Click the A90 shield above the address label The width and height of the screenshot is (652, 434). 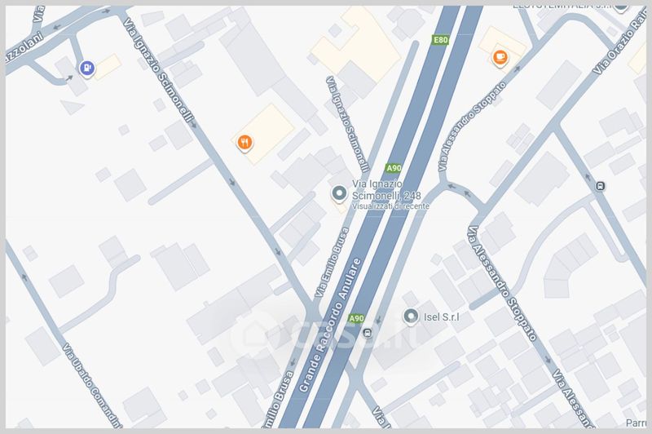coord(394,168)
